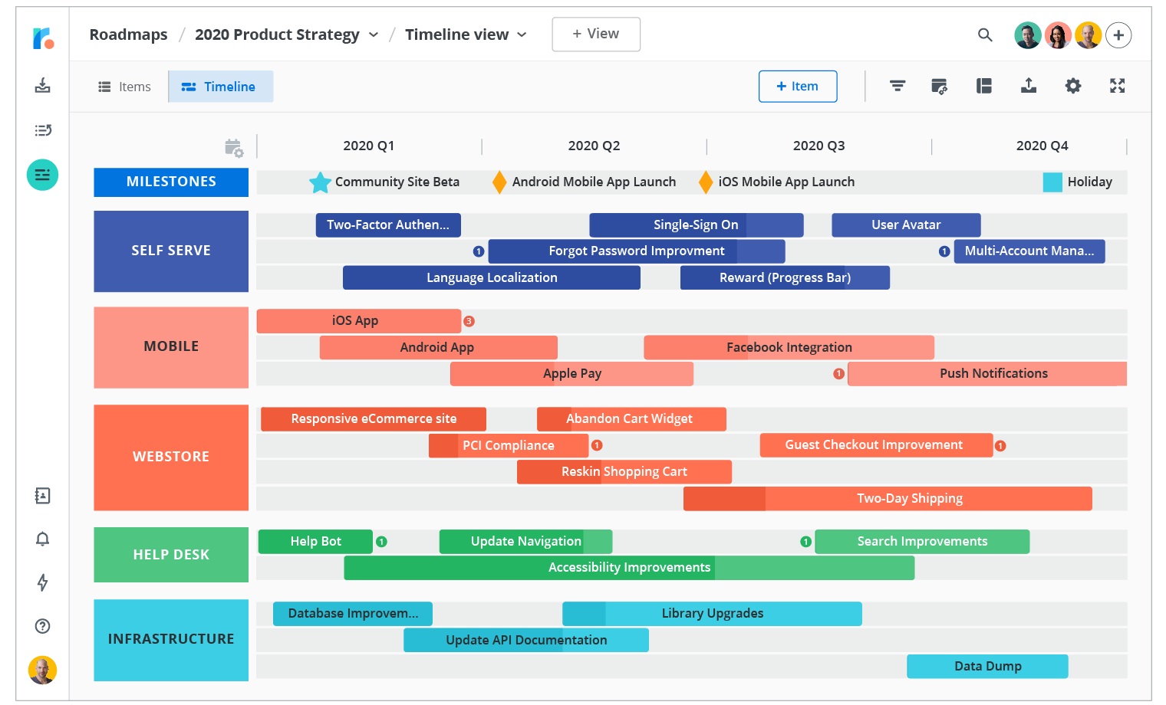This screenshot has width=1166, height=705.
Task: Enter fullscreen mode using the expand icon
Action: [x=1117, y=86]
